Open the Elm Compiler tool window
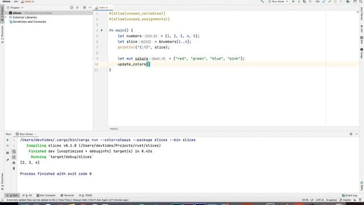The height and width of the screenshot is (205, 364). point(46,195)
